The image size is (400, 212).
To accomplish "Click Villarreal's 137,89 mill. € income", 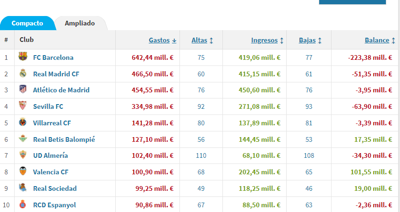I will click(259, 123).
